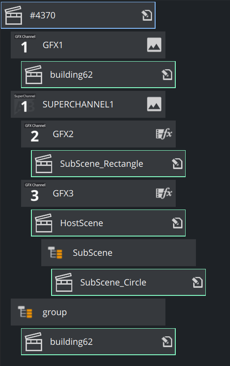
Task: Click the tree icon on group row
Action: coord(25,312)
